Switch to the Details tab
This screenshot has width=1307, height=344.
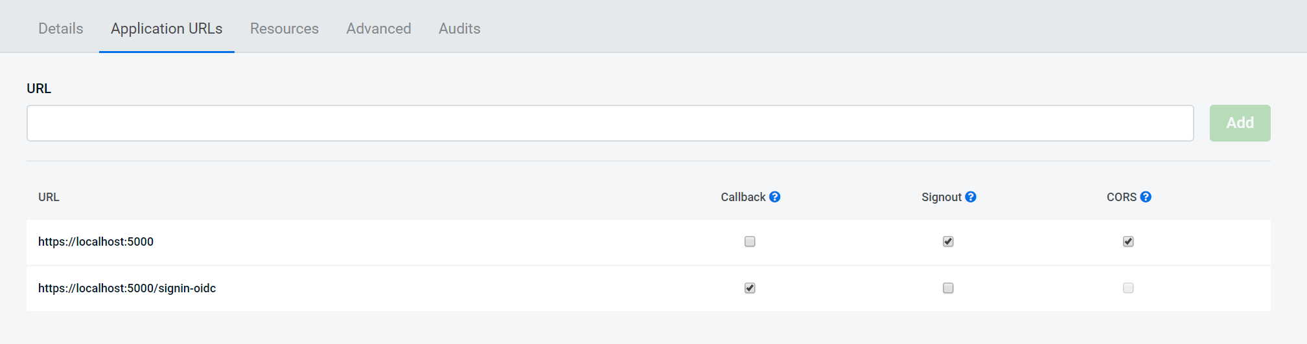click(61, 28)
